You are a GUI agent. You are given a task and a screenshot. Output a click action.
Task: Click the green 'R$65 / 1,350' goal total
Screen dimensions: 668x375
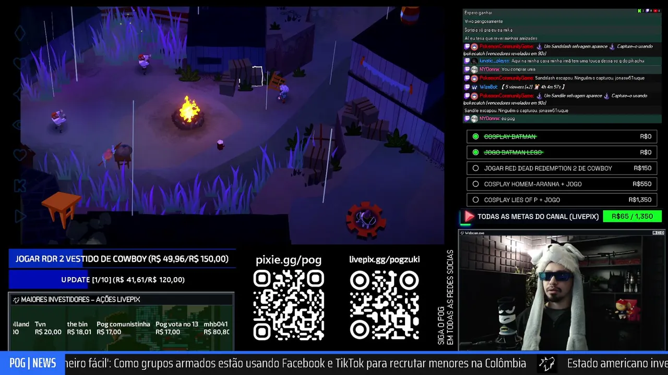point(632,216)
